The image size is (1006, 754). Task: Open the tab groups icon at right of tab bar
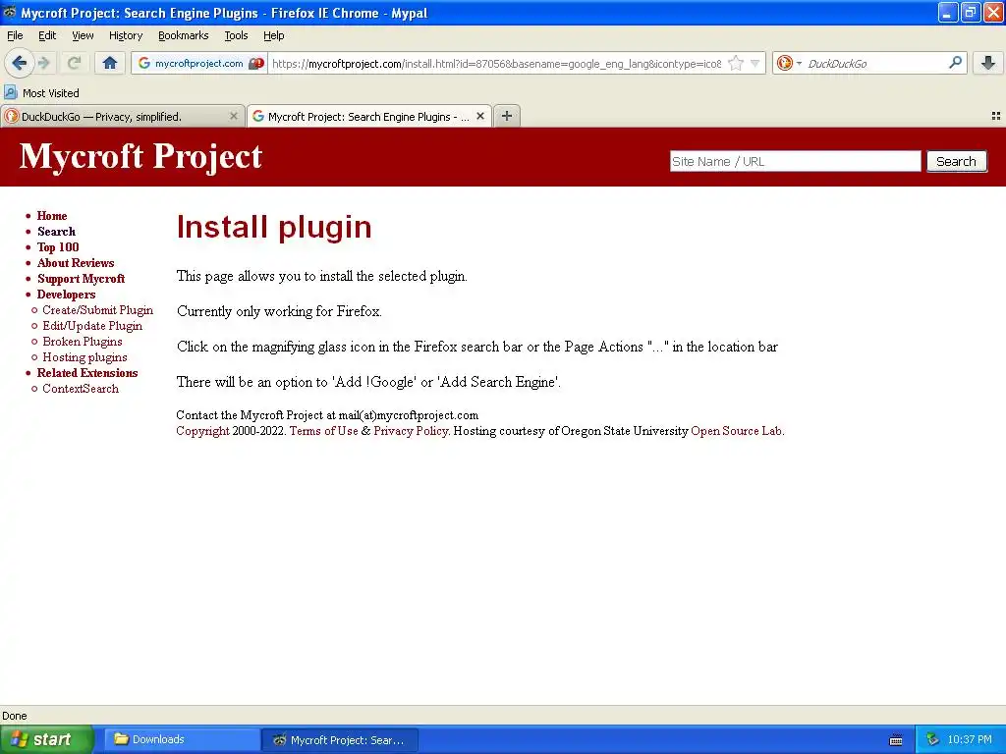pos(996,116)
